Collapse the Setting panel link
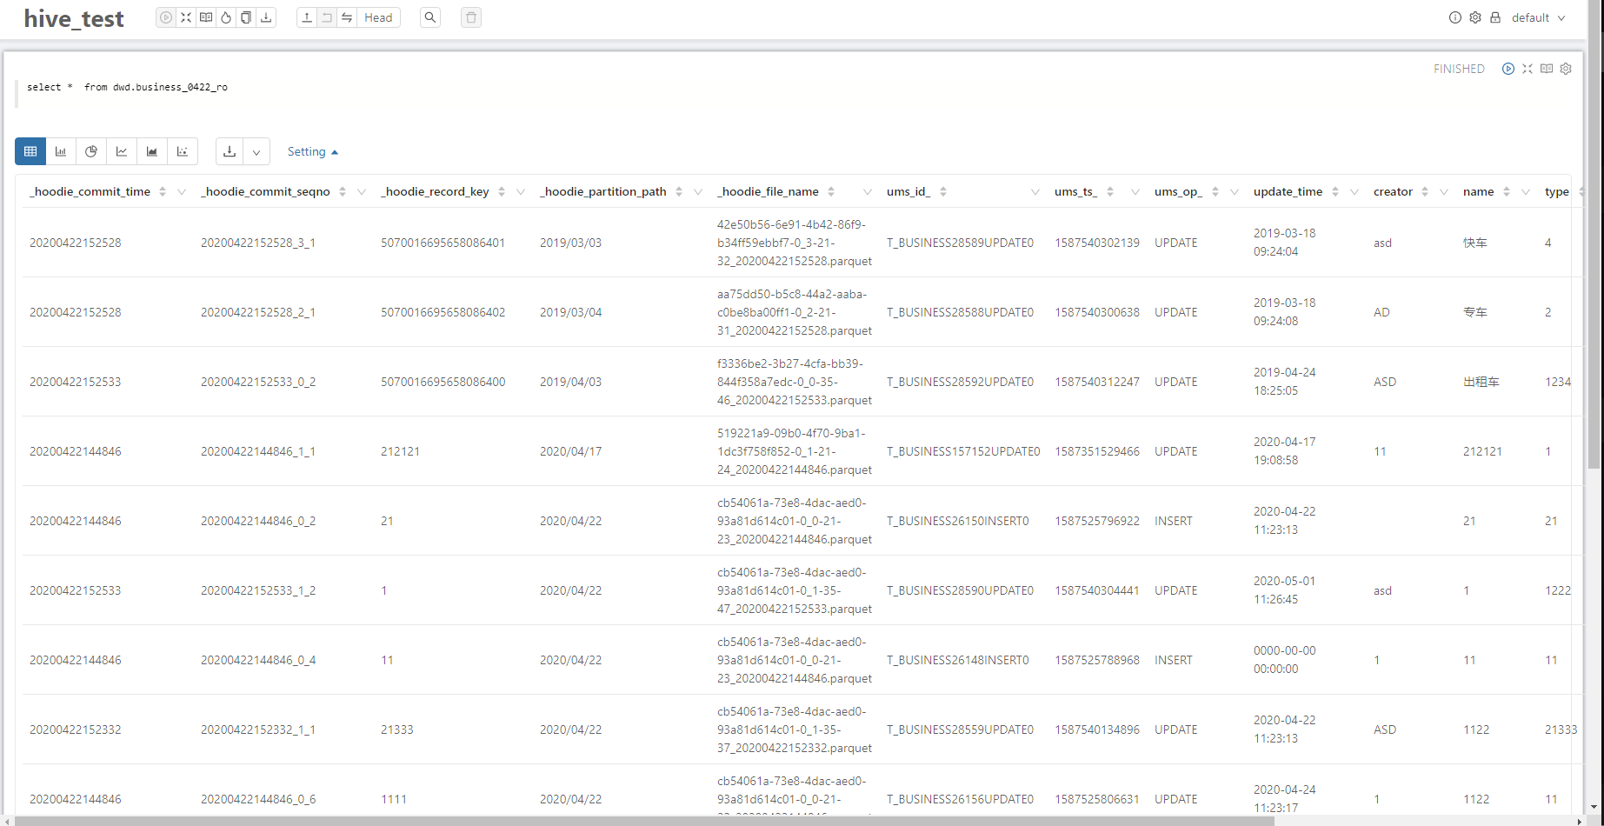Screen dimensions: 1604x826 point(312,151)
